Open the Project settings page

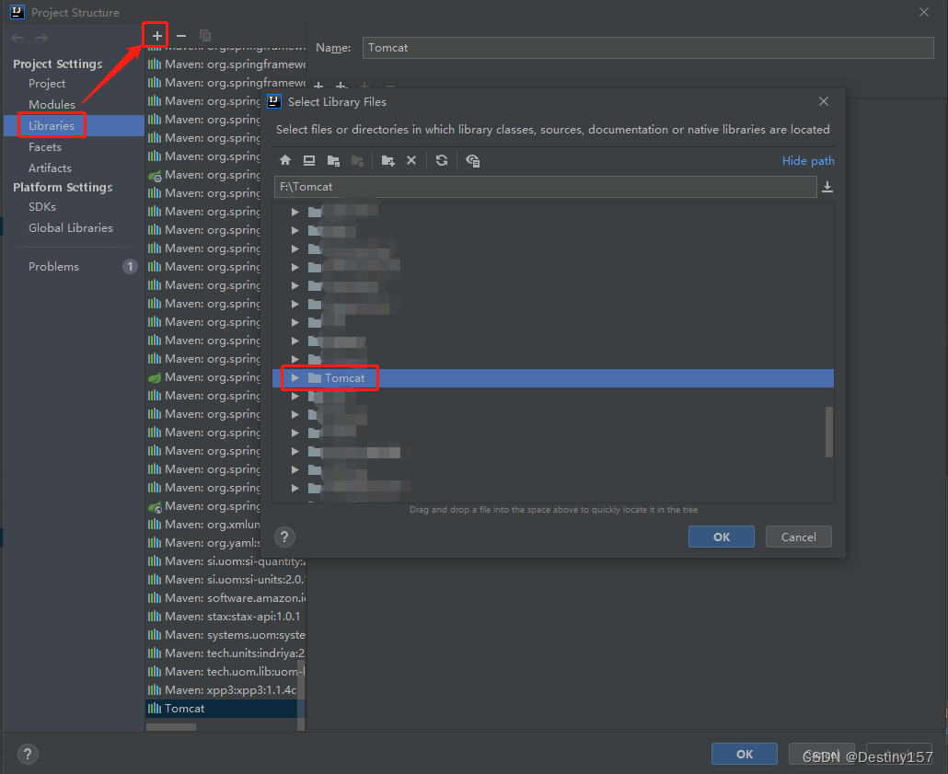[x=47, y=84]
